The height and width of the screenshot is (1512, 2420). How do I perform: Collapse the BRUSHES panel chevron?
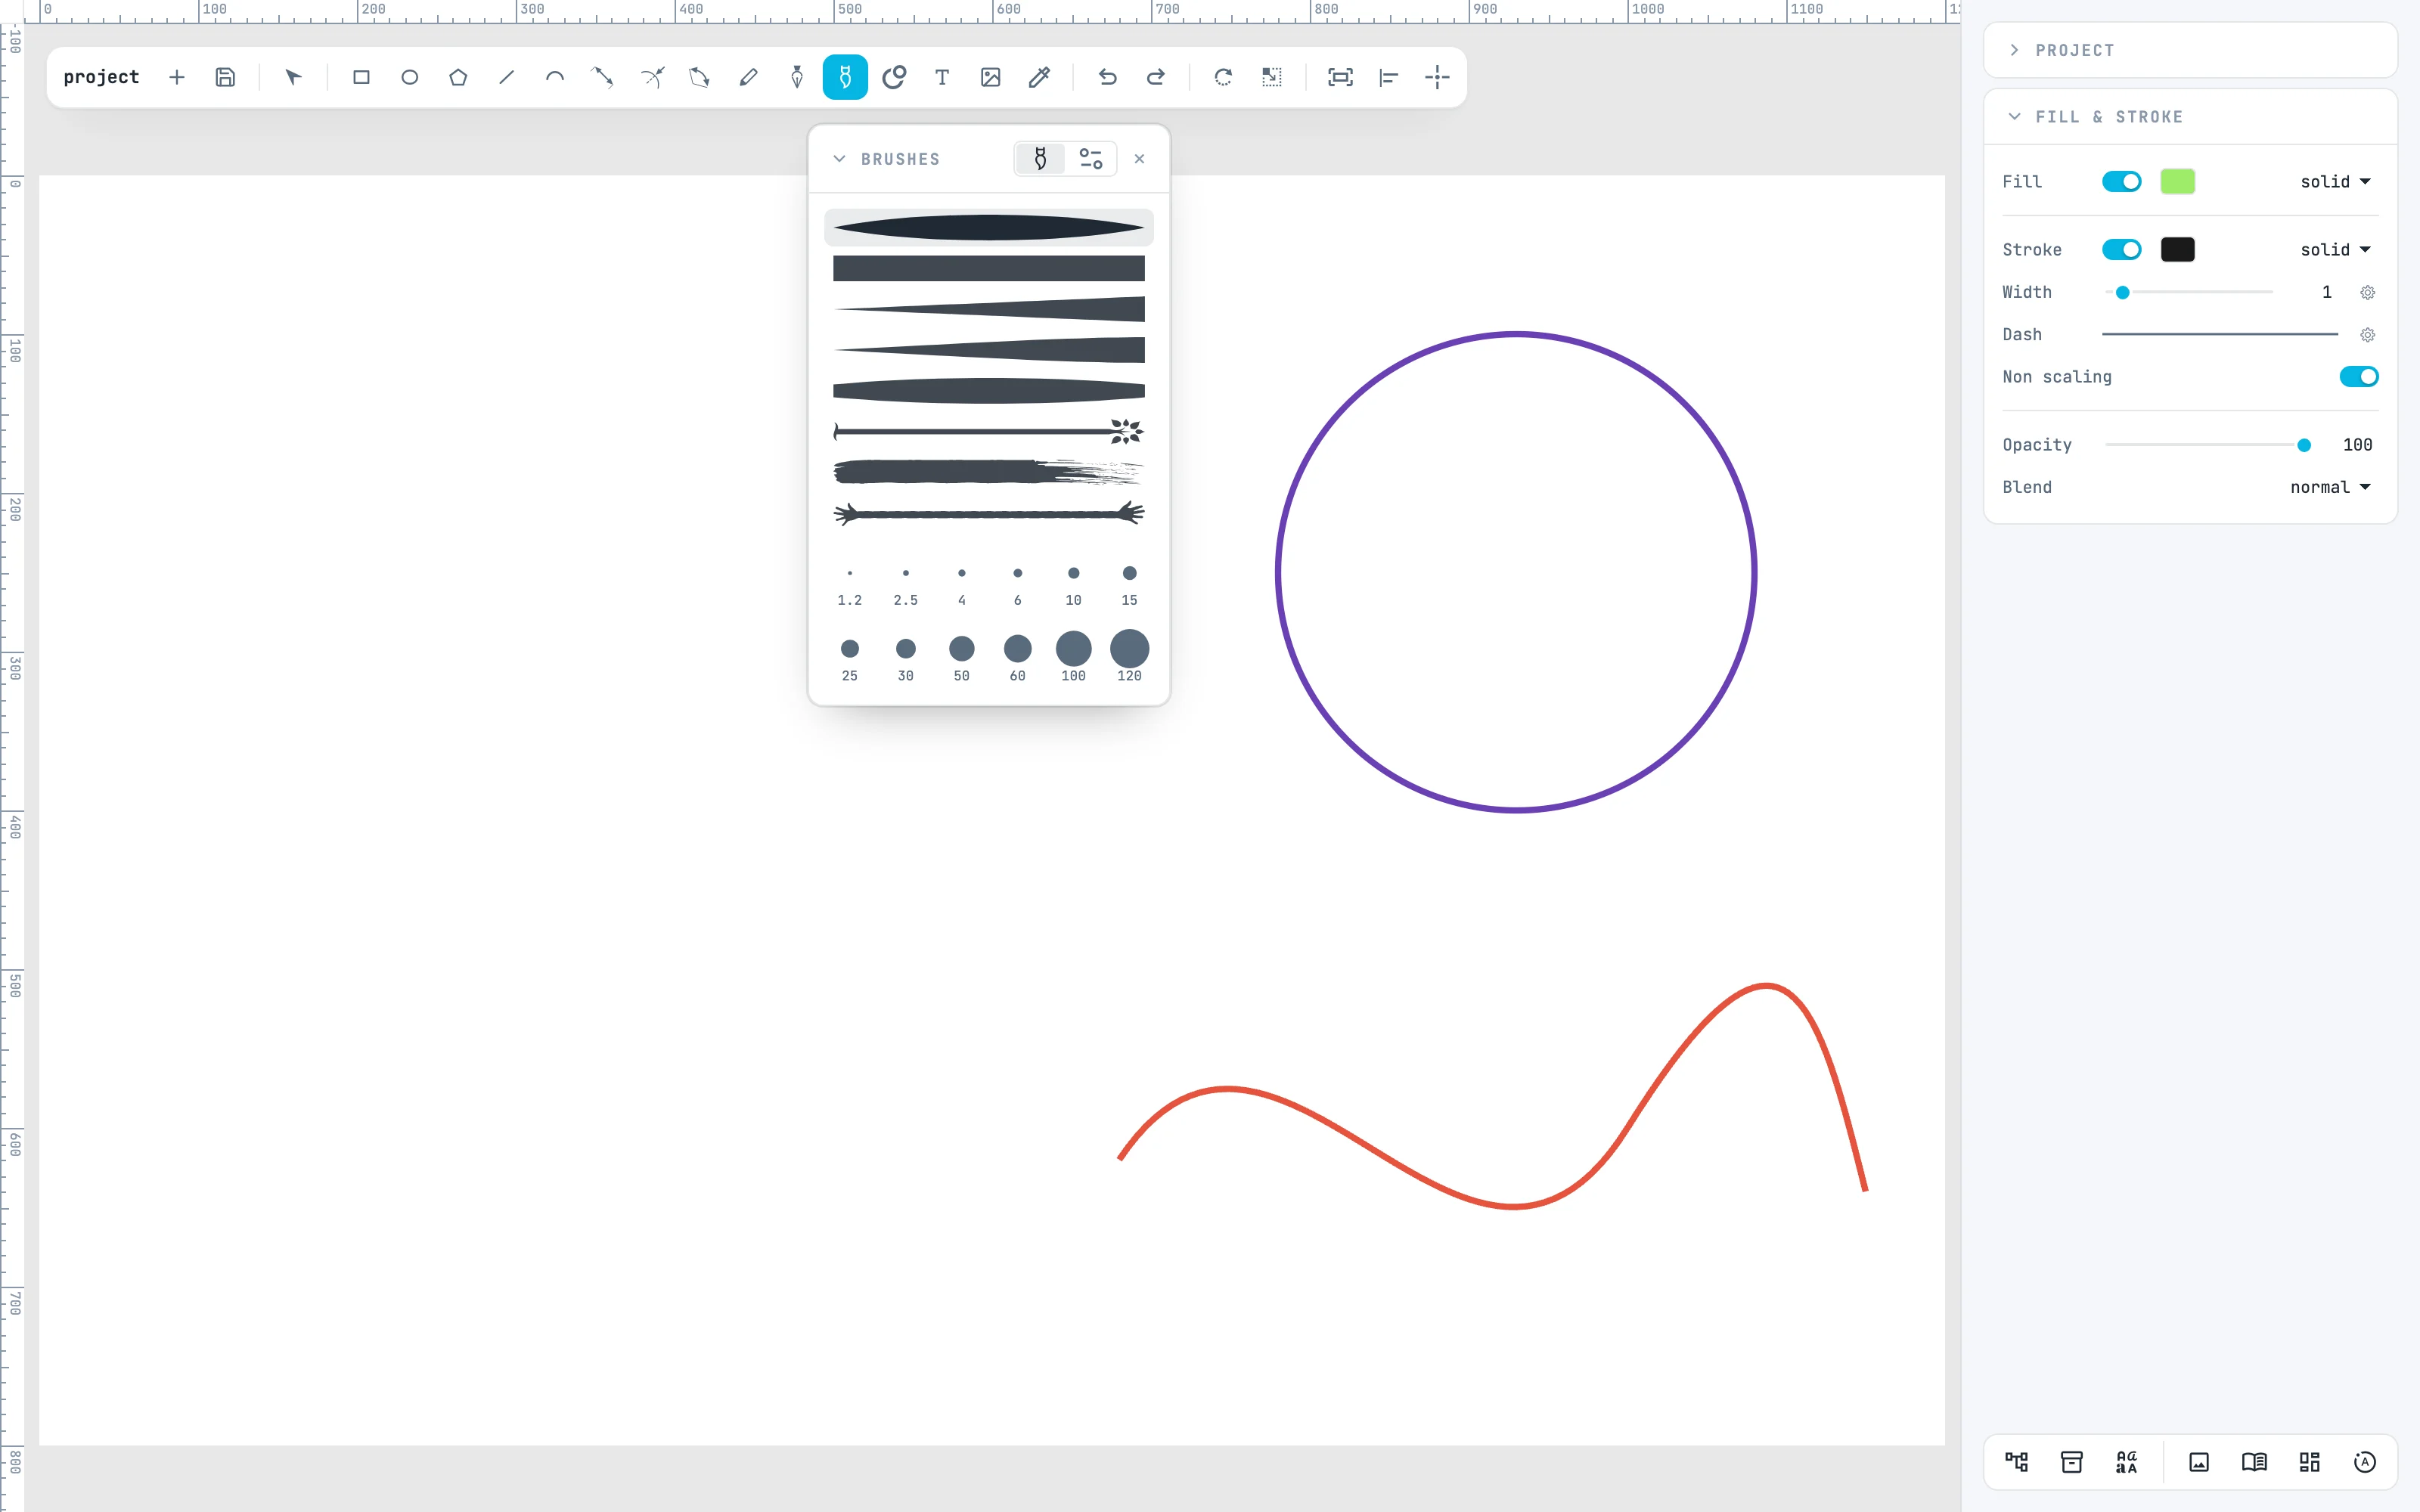(x=839, y=159)
